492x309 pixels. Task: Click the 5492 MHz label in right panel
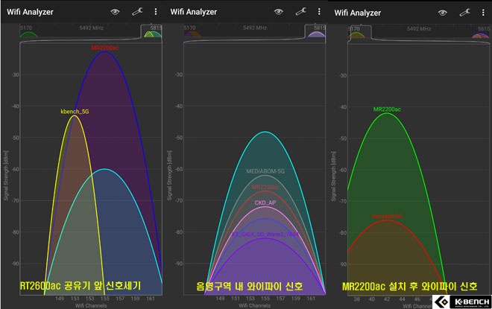pyautogui.click(x=419, y=29)
